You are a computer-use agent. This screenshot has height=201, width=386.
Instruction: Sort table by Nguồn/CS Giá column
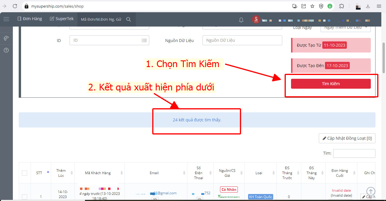pyautogui.click(x=229, y=173)
